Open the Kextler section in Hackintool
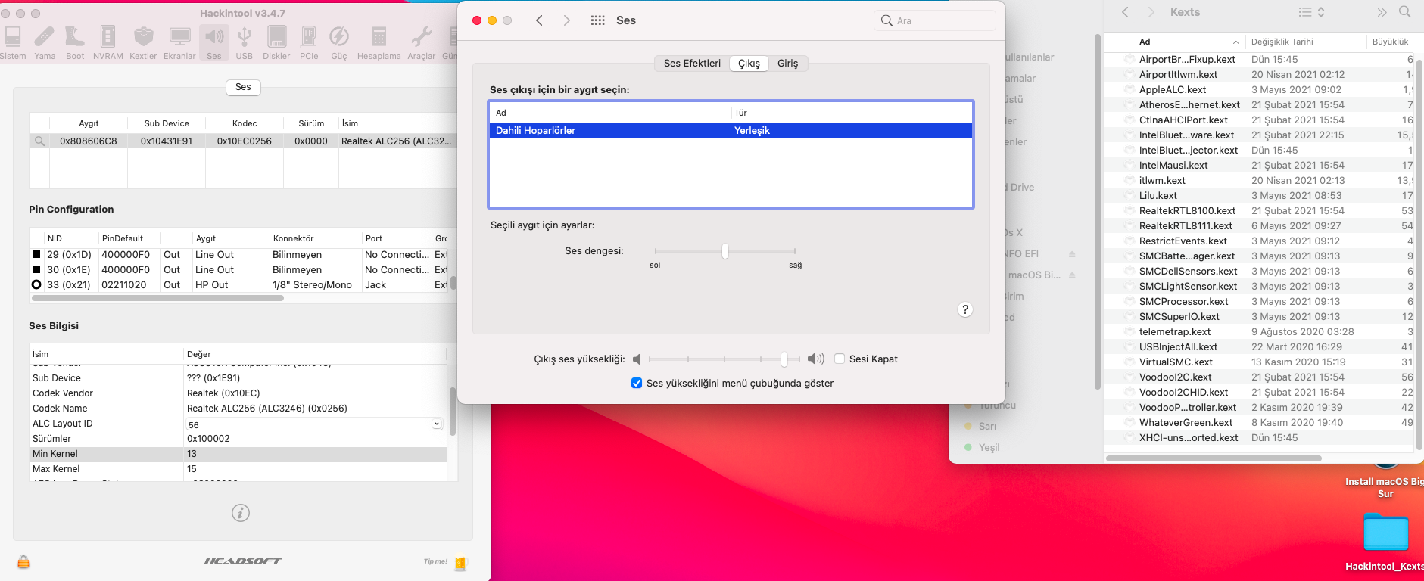 pyautogui.click(x=143, y=43)
